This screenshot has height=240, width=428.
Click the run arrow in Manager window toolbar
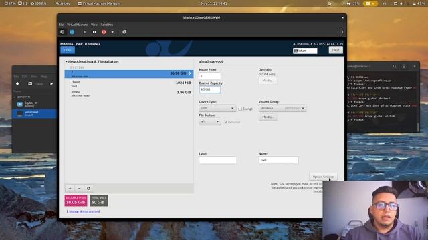(x=51, y=84)
